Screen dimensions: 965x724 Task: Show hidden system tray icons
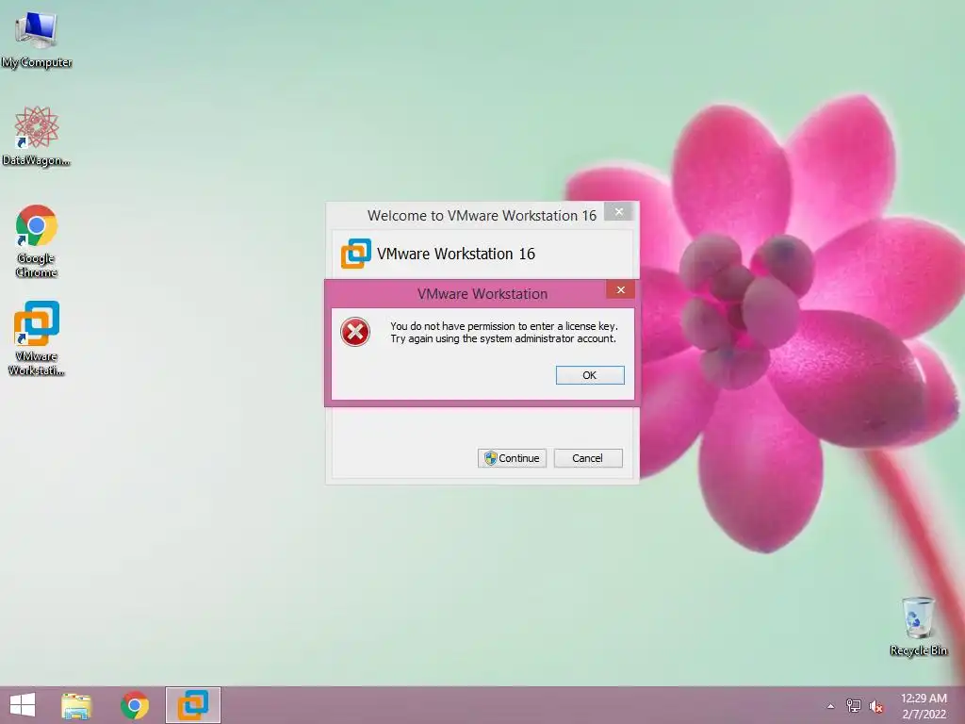click(830, 706)
